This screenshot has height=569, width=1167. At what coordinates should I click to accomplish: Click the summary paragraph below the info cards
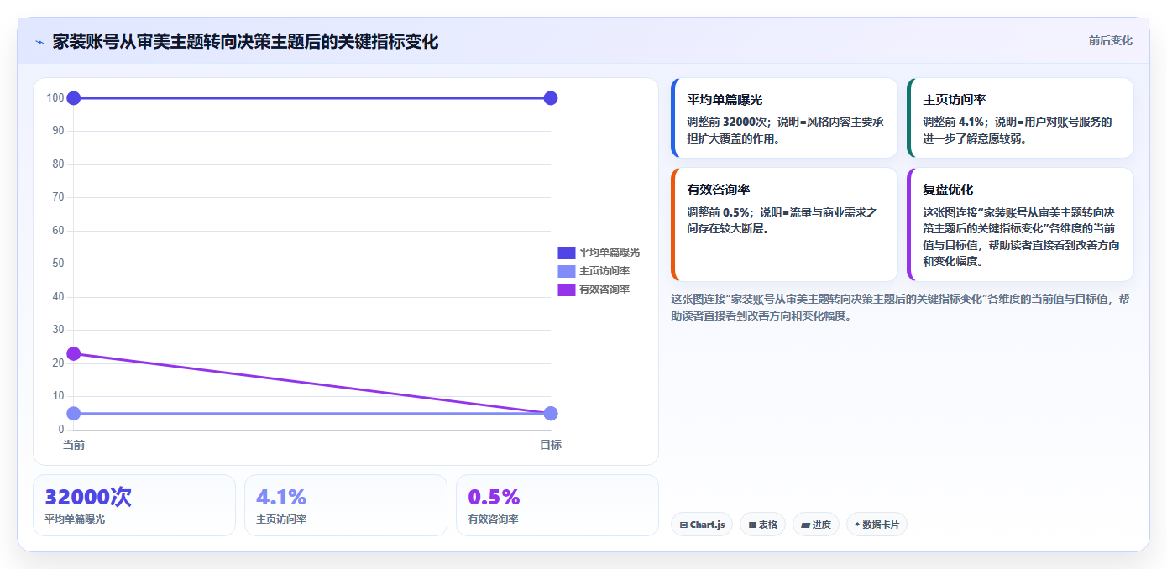(x=902, y=307)
